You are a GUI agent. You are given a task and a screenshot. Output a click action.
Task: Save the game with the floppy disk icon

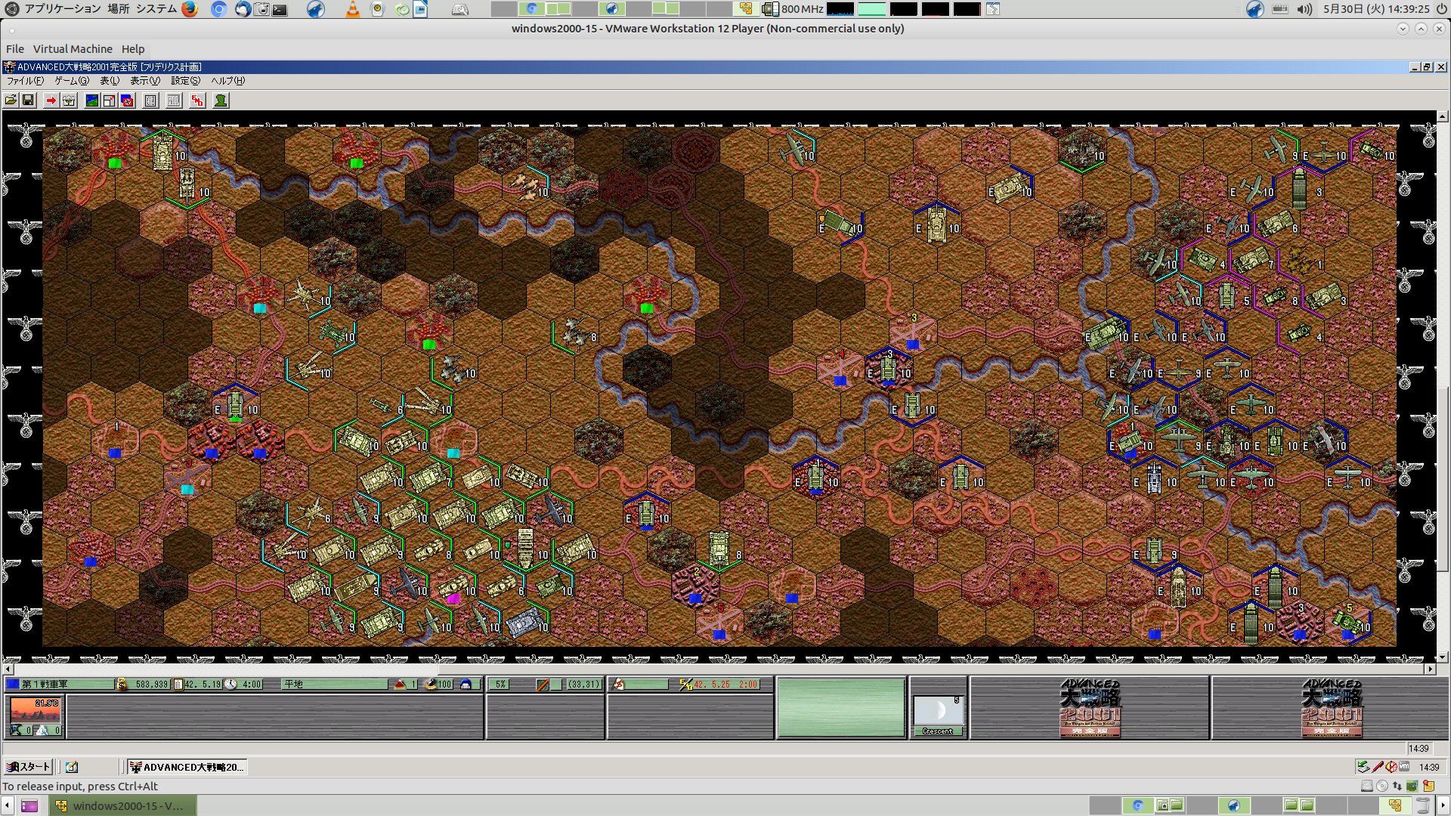pyautogui.click(x=28, y=100)
